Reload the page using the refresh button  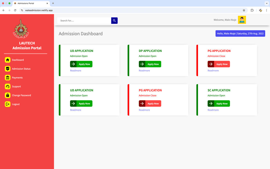pyautogui.click(x=15, y=10)
